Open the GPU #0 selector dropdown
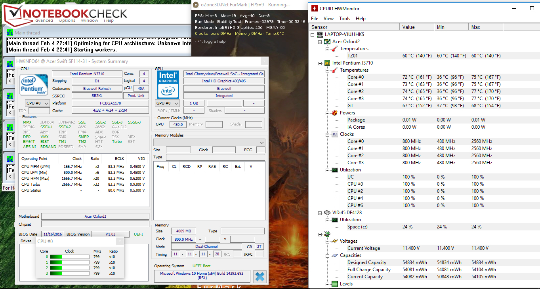 coord(168,103)
